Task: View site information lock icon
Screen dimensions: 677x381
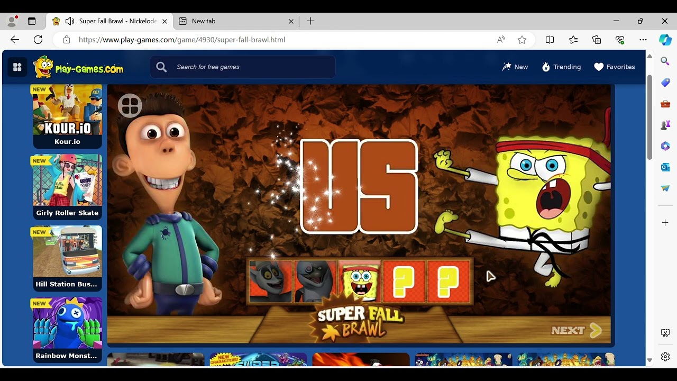Action: point(67,40)
